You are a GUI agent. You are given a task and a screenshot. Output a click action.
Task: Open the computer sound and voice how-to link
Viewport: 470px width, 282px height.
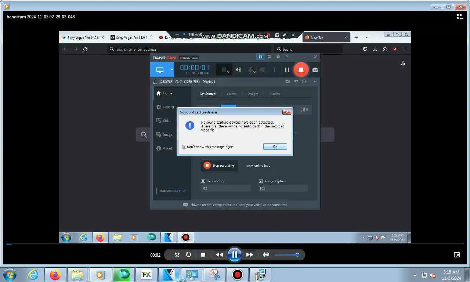(239, 205)
